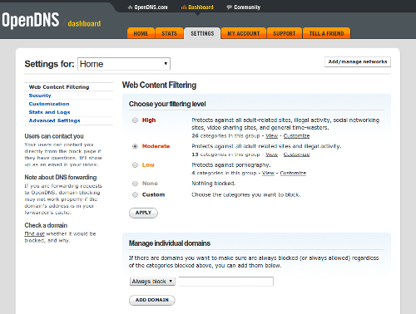This screenshot has height=314, width=416.
Task: Switch to the STATS tab
Action: (x=170, y=33)
